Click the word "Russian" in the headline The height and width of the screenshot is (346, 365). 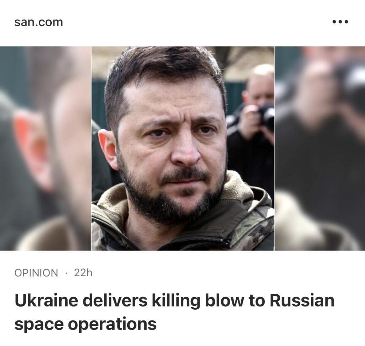pyautogui.click(x=302, y=300)
